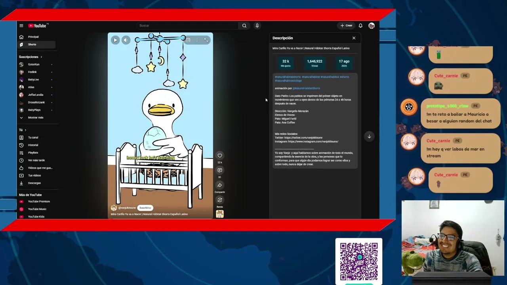Follow the #naturalhabitatshorts hashtag link
Image resolution: width=507 pixels, height=285 pixels.
[x=288, y=77]
